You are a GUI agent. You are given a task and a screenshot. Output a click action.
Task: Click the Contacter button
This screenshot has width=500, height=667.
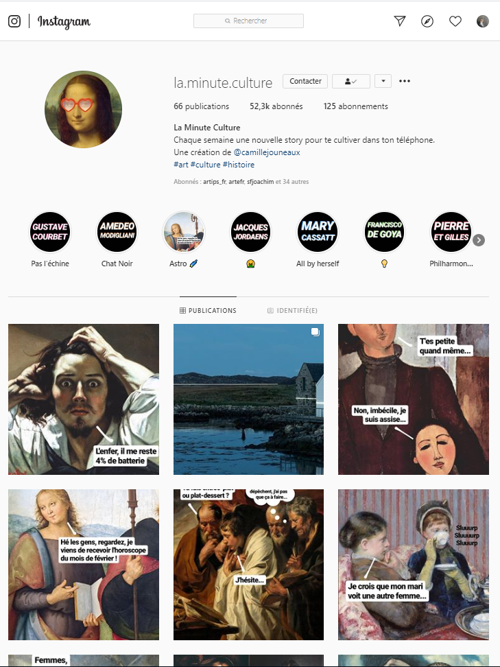click(x=305, y=81)
